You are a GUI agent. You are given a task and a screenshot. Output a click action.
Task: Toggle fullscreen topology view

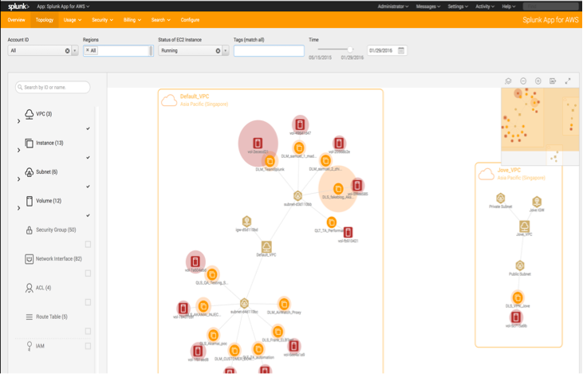[x=568, y=81]
